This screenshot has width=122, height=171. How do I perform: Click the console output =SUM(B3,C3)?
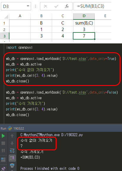pyautogui.click(x=30, y=157)
